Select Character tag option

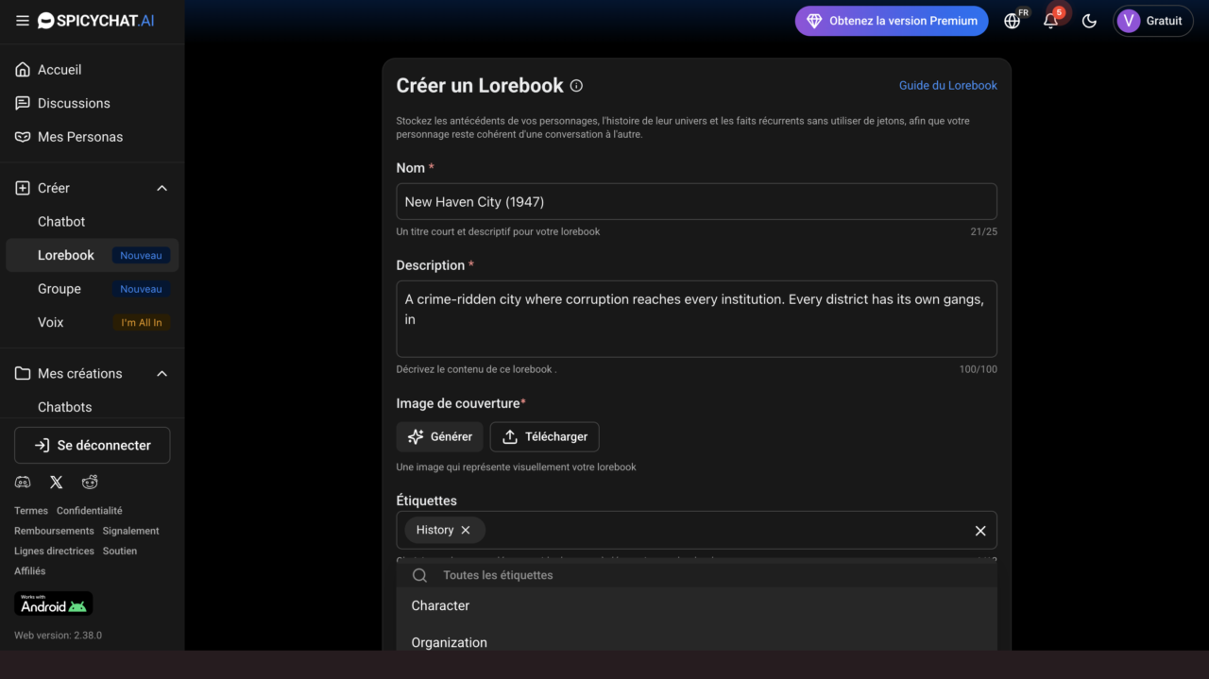(x=696, y=606)
